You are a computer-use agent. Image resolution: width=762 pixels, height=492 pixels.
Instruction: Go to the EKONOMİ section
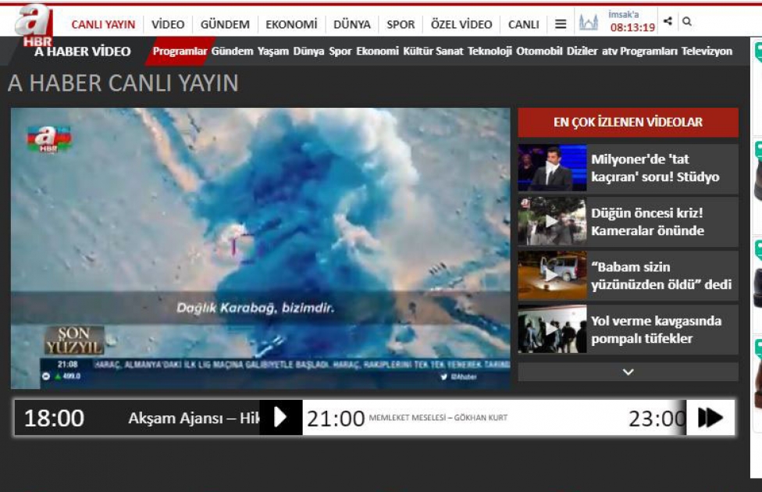(x=291, y=24)
